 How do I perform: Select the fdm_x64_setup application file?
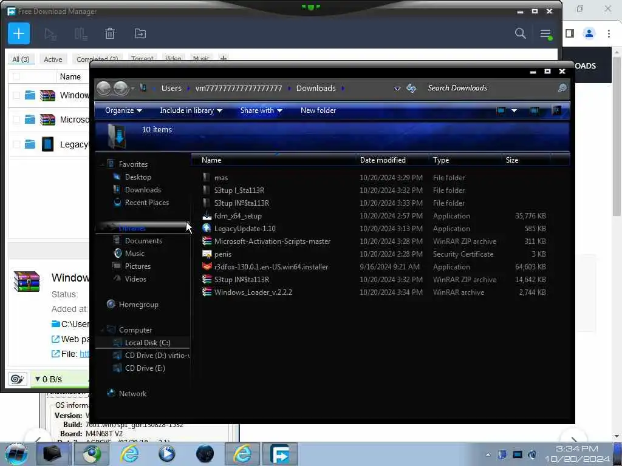(238, 216)
